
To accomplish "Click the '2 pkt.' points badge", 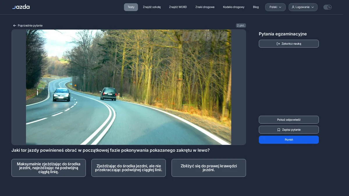I will pos(241,26).
